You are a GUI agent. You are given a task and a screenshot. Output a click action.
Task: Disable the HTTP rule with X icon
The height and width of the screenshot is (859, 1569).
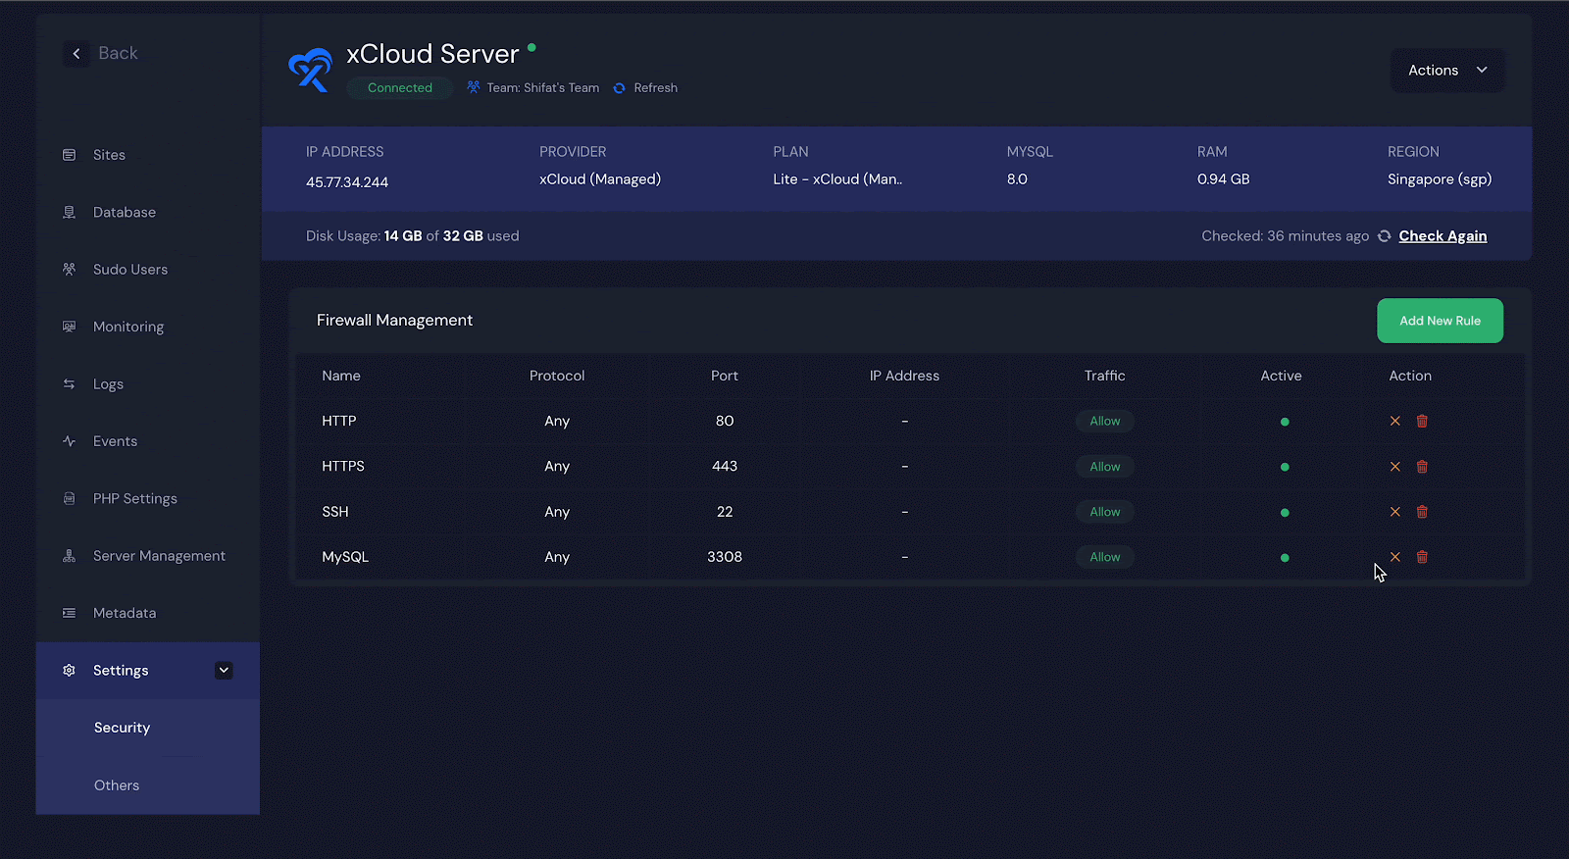[1394, 421]
